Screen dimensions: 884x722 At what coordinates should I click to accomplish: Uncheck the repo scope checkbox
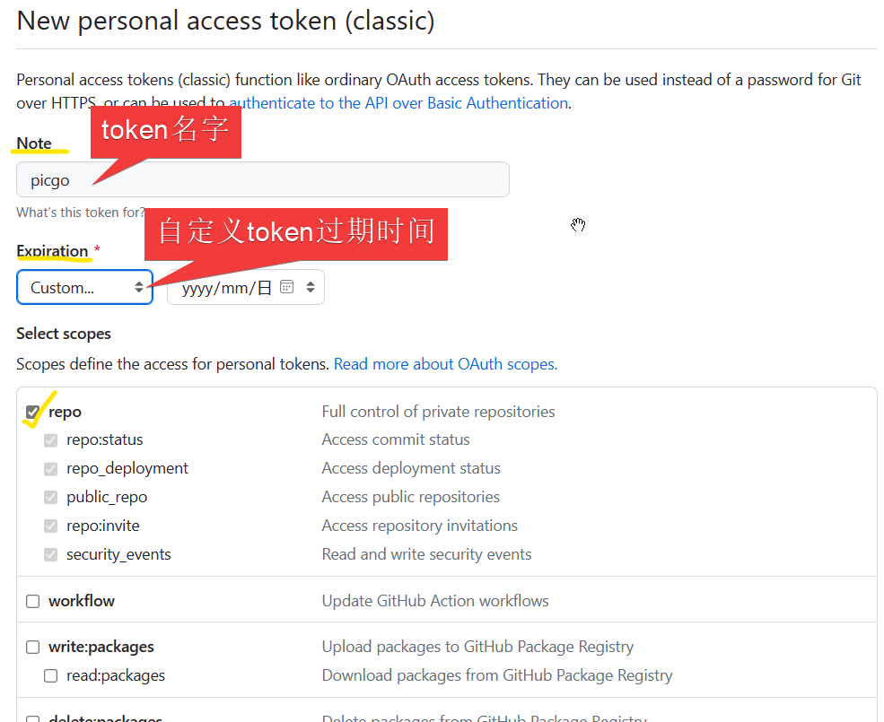[33, 412]
